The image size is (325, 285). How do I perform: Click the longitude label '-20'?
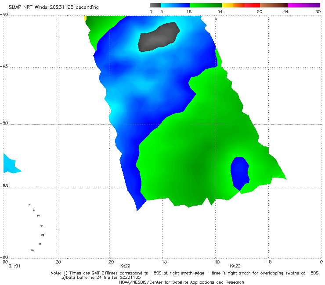[x=110, y=262]
